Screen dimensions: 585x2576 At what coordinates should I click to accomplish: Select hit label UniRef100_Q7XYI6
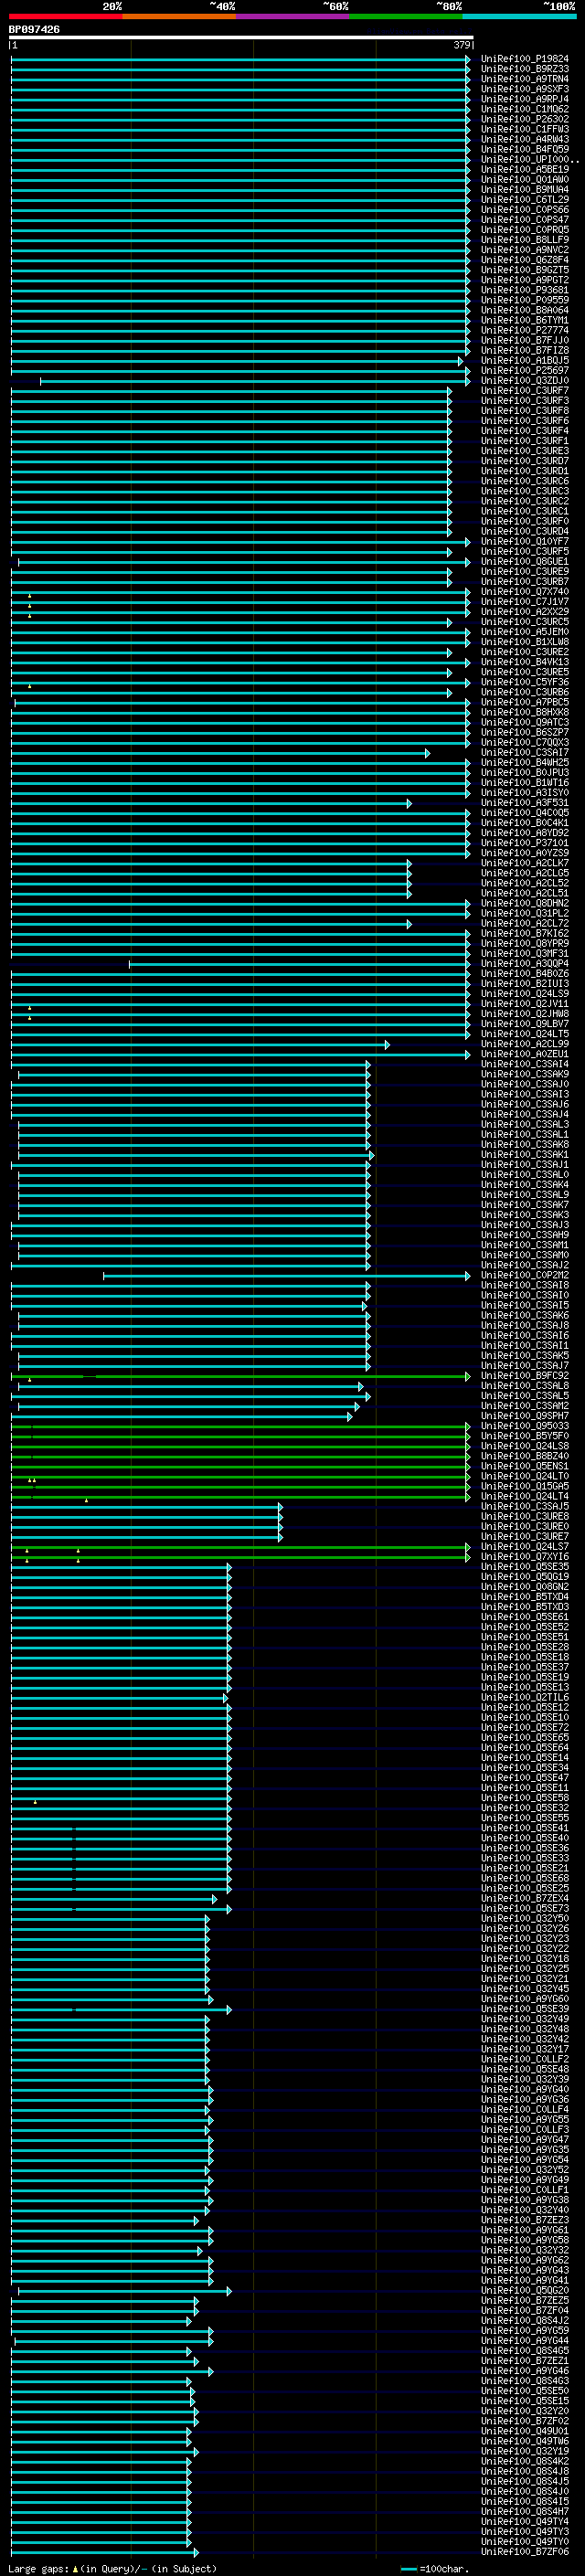(x=524, y=1556)
